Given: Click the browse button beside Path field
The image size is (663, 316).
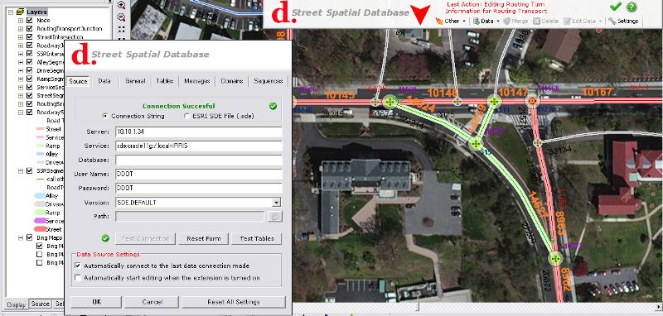Looking at the screenshot, I should pos(275,217).
